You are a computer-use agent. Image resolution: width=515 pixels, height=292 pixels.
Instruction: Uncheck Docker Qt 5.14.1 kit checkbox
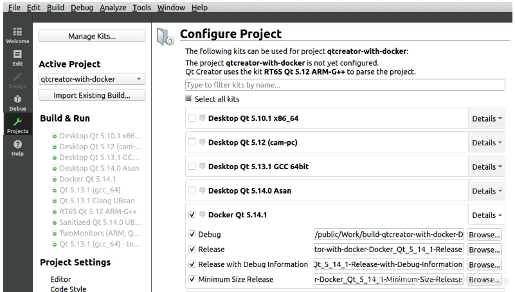(192, 214)
